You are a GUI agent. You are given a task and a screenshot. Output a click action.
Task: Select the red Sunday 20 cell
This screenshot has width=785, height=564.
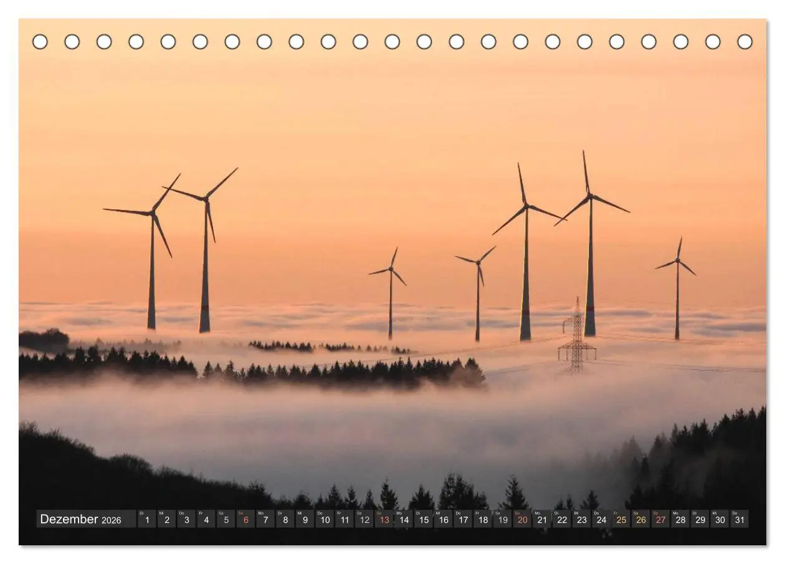523,519
